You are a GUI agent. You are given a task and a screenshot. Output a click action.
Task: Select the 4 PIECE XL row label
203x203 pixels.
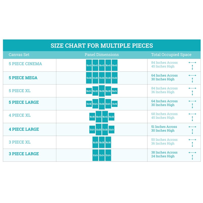point(20,115)
